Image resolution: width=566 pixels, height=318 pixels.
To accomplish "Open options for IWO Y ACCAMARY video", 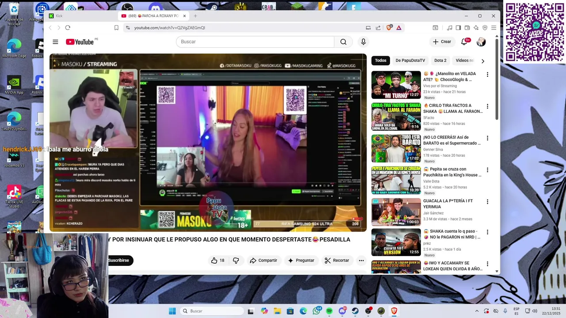I will point(488,264).
